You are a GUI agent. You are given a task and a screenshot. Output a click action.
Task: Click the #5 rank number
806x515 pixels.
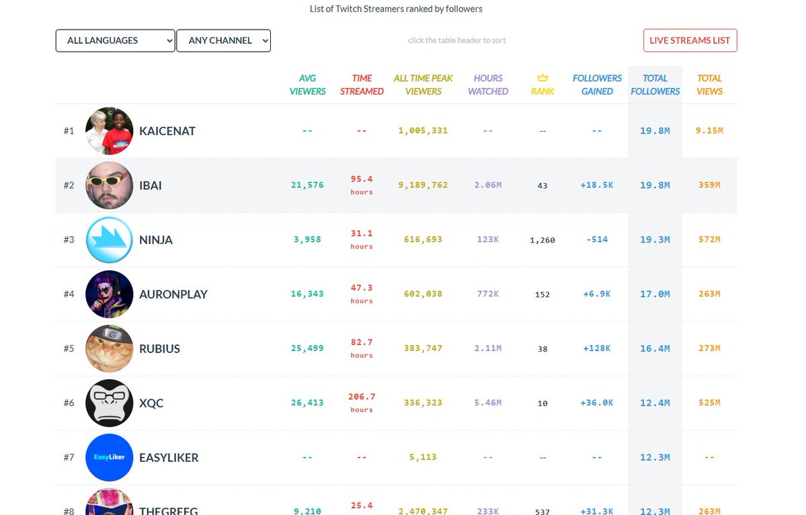point(69,349)
